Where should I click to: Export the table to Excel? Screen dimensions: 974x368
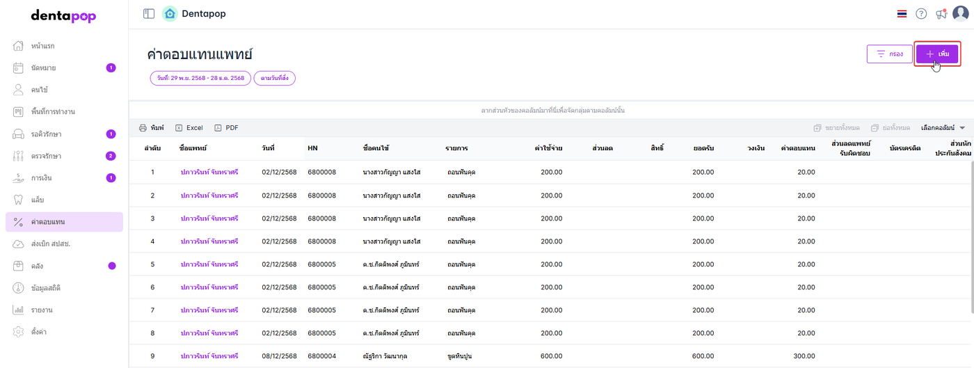point(189,128)
